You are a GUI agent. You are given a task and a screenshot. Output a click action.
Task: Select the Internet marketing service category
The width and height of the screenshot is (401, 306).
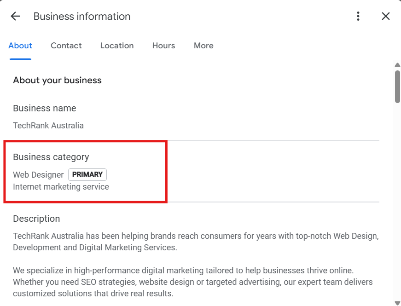[61, 187]
